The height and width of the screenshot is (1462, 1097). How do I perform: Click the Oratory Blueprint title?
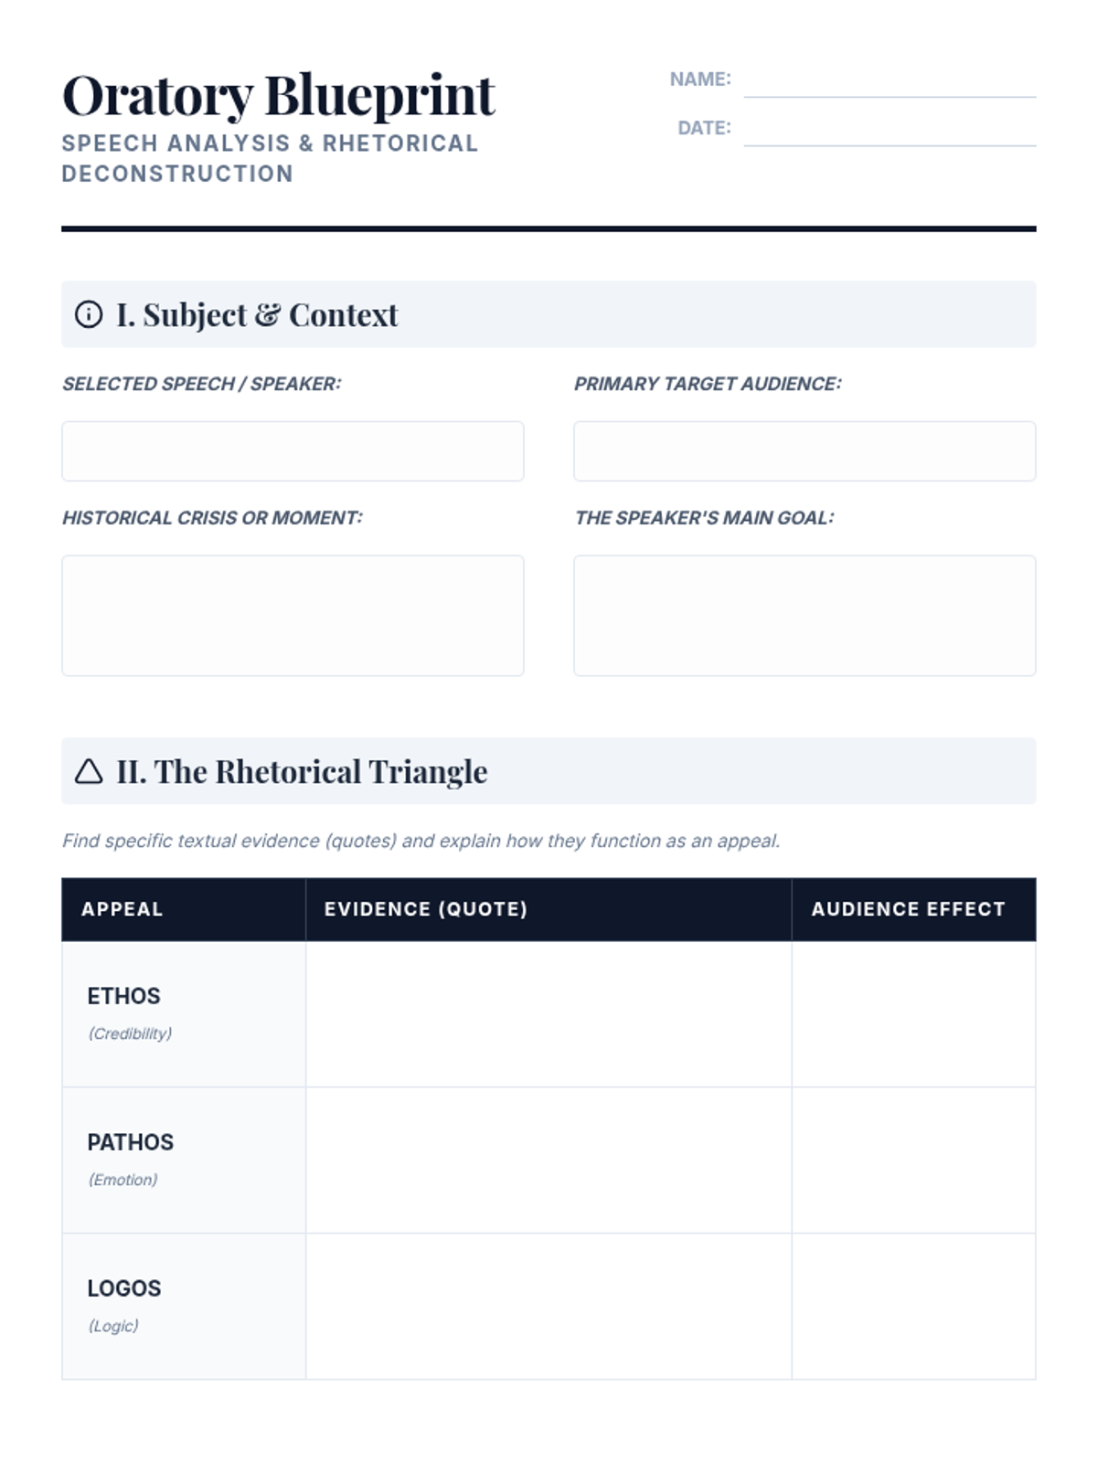(278, 96)
